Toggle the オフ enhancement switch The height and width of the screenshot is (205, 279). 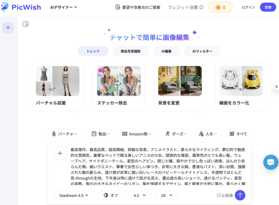[x=110, y=195]
